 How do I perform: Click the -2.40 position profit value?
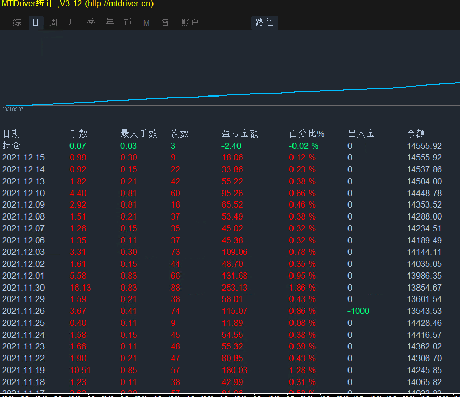click(231, 146)
